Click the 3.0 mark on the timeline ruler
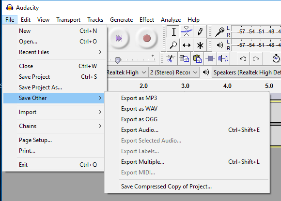This screenshot has width=281, height=201. pos(185,86)
